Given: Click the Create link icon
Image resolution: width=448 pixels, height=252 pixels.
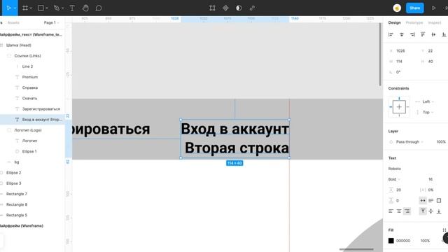Looking at the screenshot, I should [252, 8].
